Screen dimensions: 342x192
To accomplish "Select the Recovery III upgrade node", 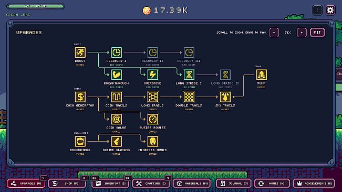I will (x=189, y=52).
